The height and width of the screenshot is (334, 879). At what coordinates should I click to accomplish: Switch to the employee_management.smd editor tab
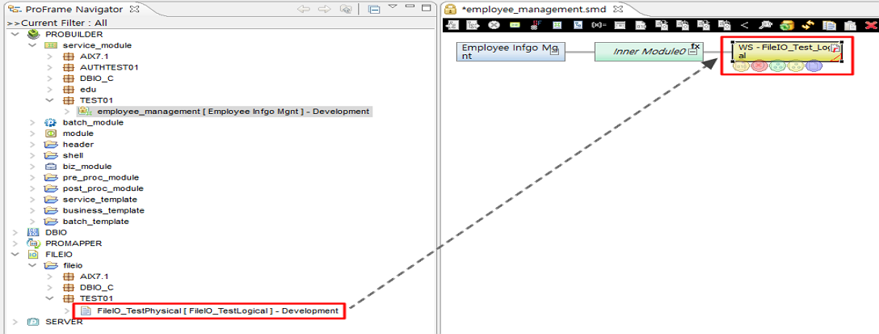click(x=534, y=10)
